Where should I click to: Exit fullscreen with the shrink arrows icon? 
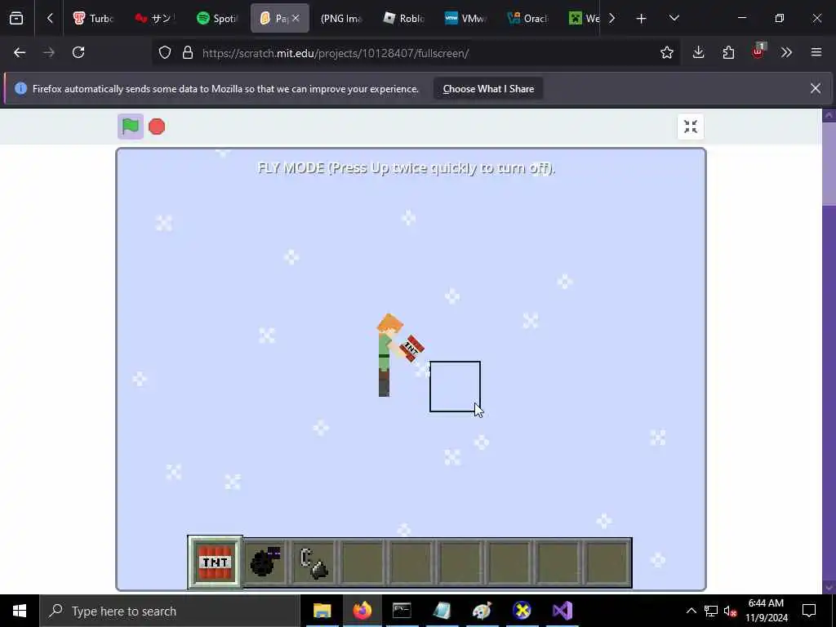(x=691, y=127)
